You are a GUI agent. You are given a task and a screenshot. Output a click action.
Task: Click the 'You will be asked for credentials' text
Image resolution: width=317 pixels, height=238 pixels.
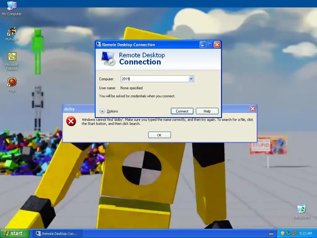137,96
